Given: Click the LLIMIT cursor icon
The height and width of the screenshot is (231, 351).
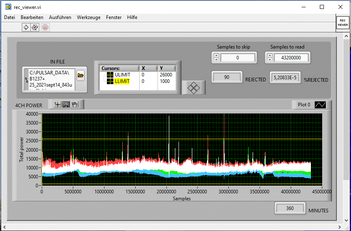Looking at the screenshot, I should [x=110, y=81].
